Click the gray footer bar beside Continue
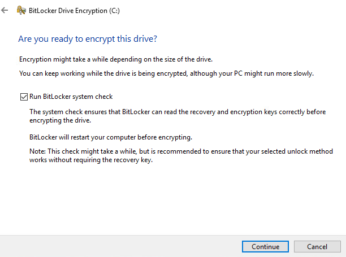The image size is (346, 257). tap(119, 246)
